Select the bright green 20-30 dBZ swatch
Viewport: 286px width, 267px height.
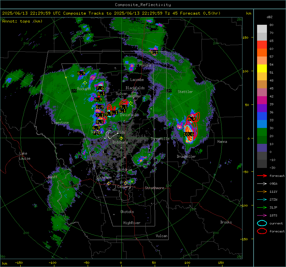tap(262, 132)
